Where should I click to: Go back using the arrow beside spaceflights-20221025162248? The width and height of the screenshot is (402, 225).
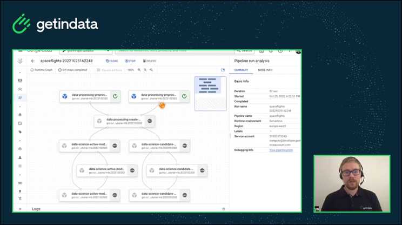[x=32, y=61]
